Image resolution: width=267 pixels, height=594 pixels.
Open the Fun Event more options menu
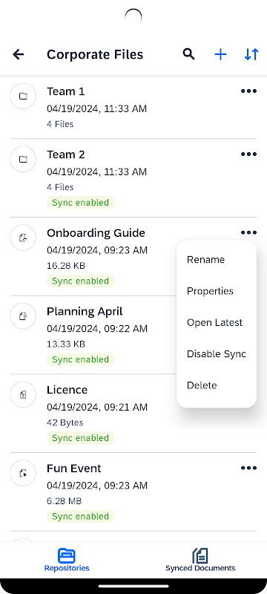pyautogui.click(x=249, y=469)
